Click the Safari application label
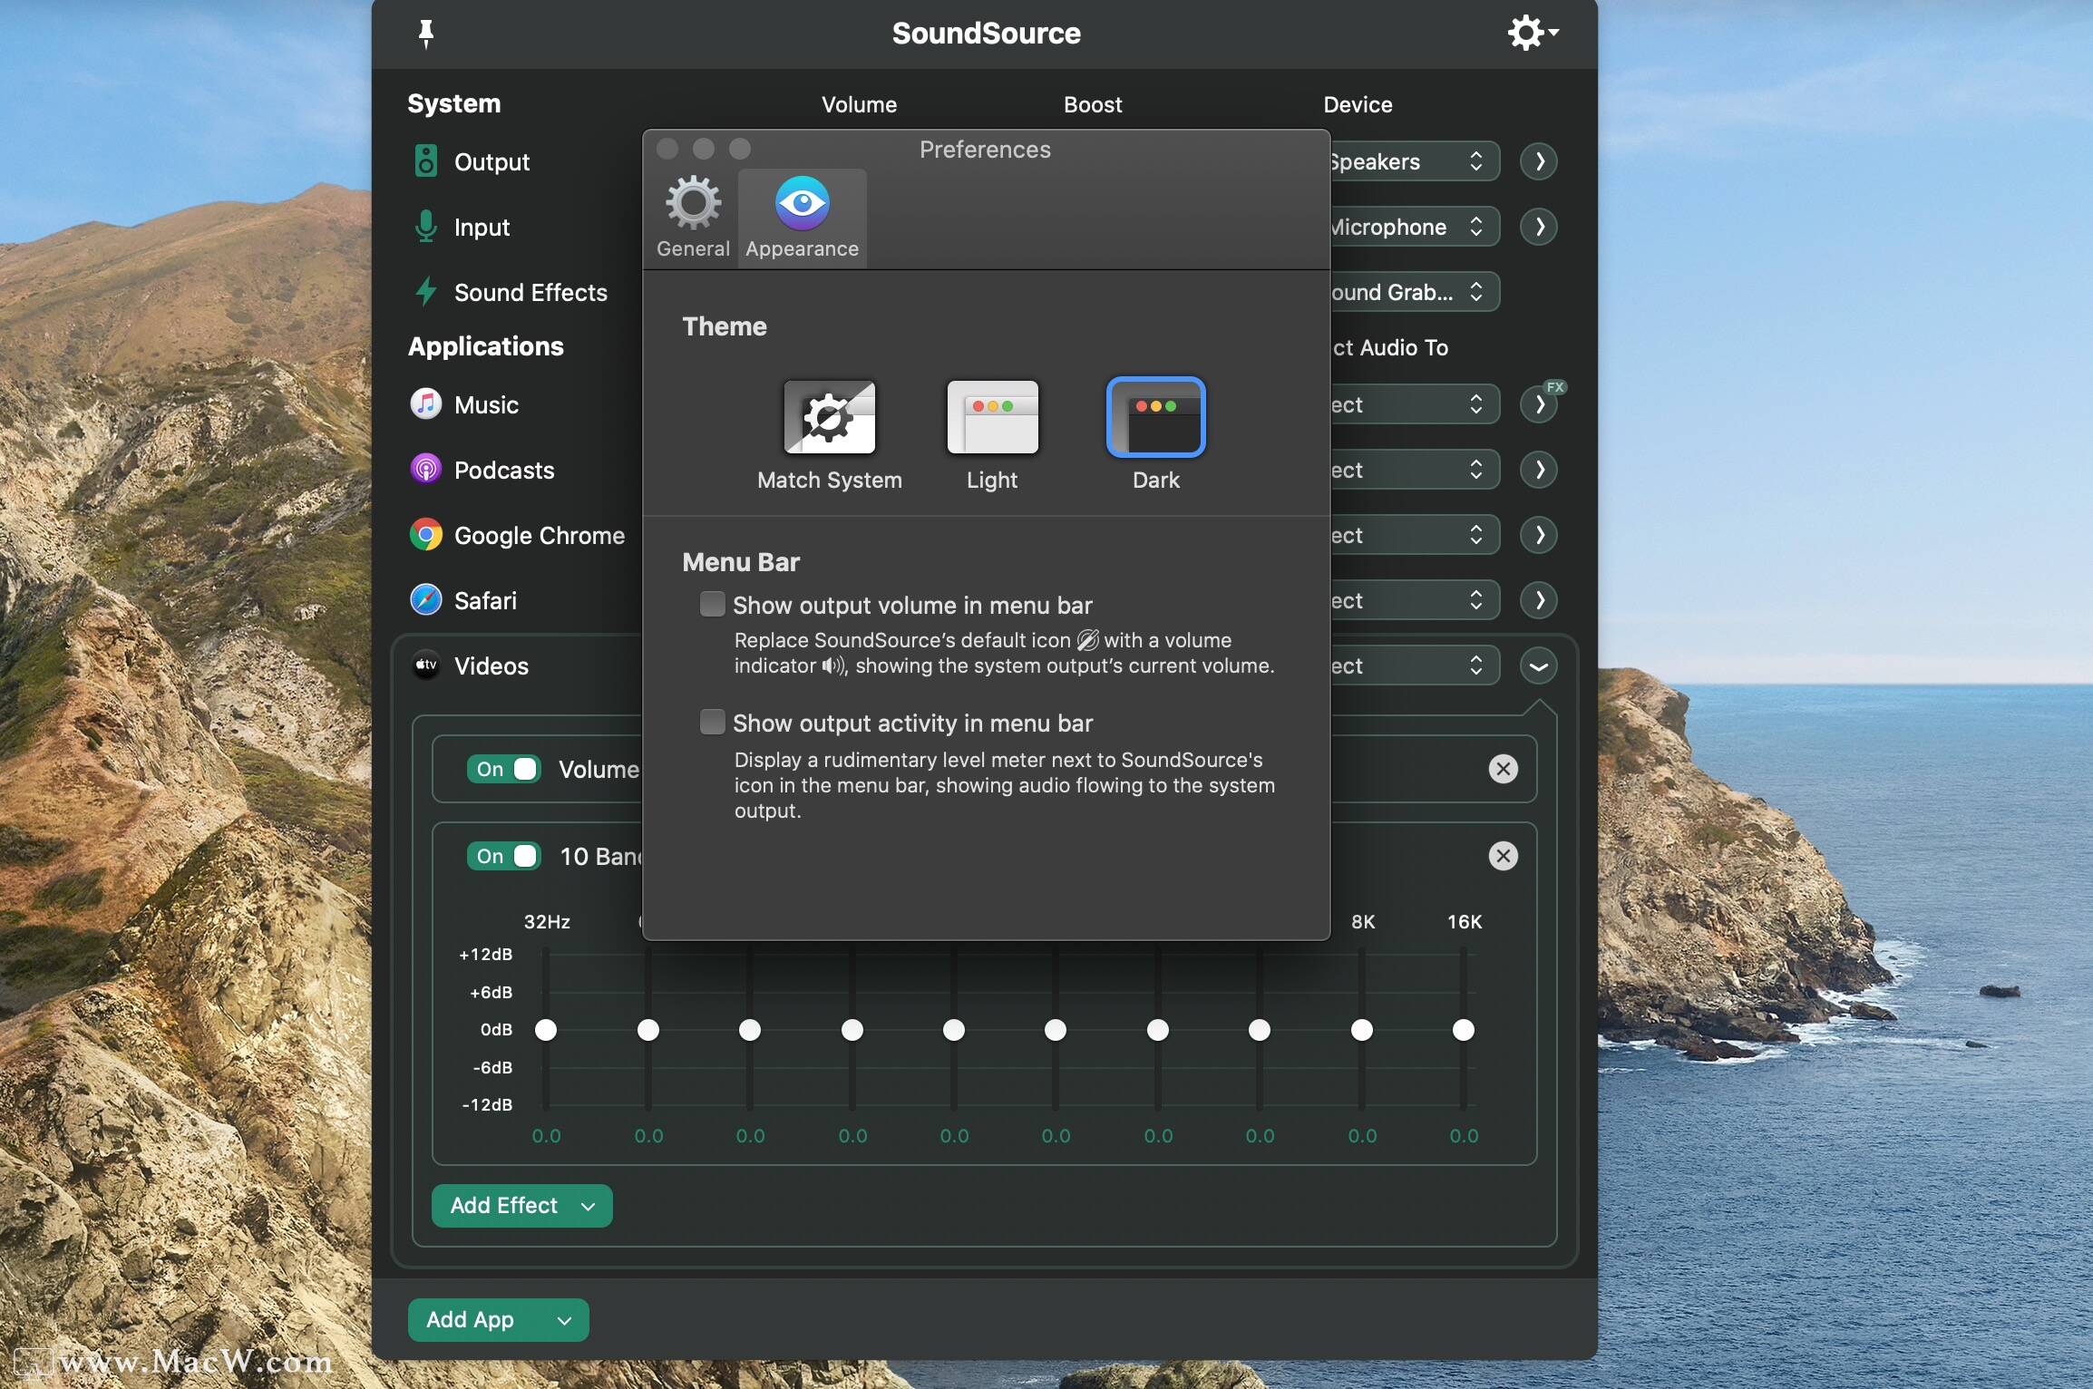Viewport: 2093px width, 1389px height. [485, 601]
